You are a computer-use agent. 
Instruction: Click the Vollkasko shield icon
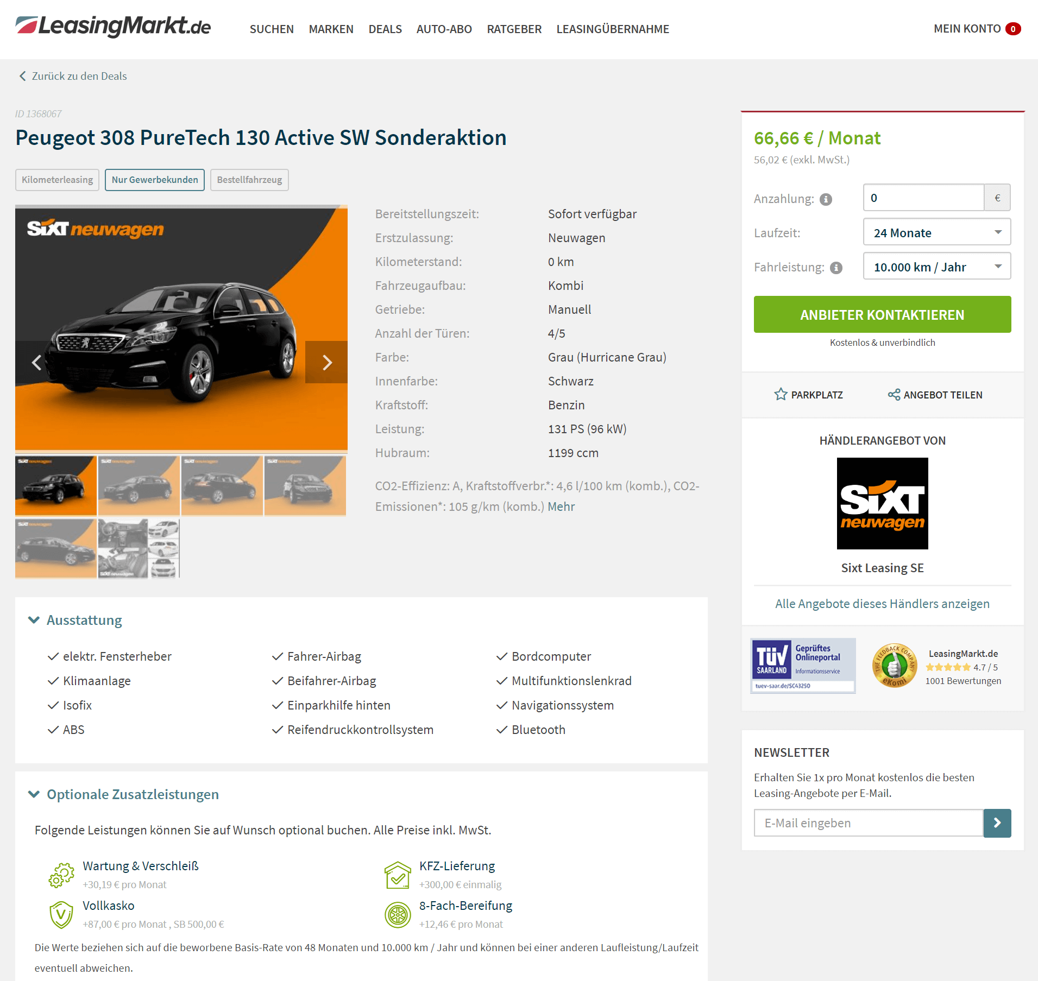[x=61, y=915]
